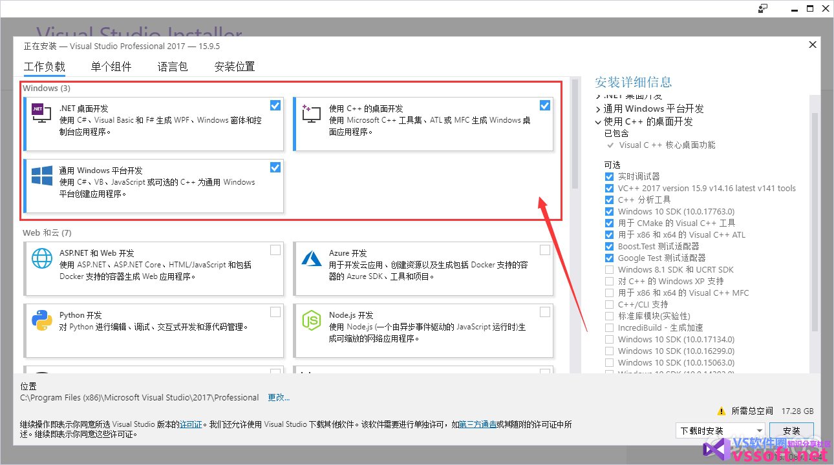
Task: Switch to the 工作负载 tab
Action: tap(45, 67)
